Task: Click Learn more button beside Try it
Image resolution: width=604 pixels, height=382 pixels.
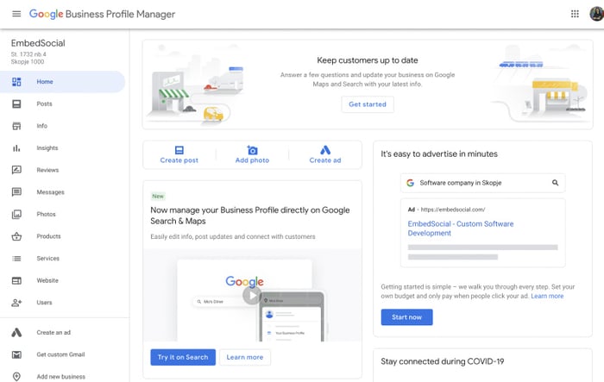Action: point(245,357)
